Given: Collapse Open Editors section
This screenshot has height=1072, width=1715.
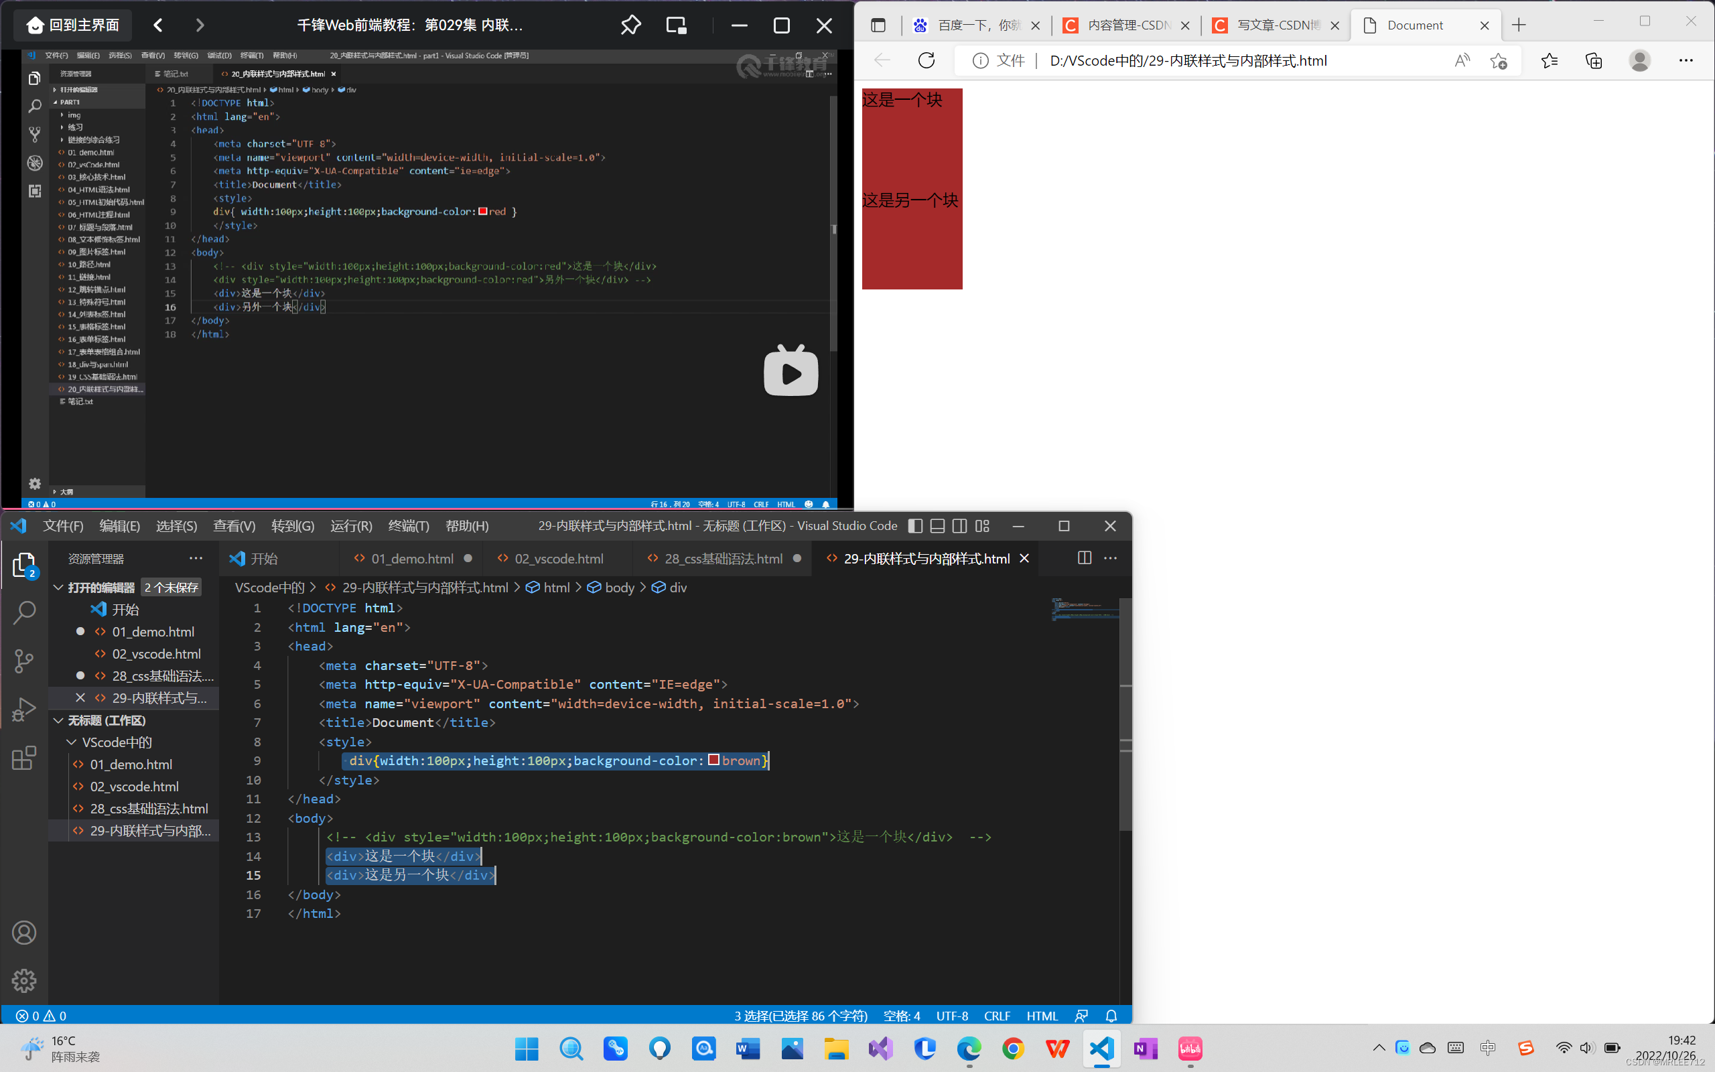Looking at the screenshot, I should click(x=59, y=587).
